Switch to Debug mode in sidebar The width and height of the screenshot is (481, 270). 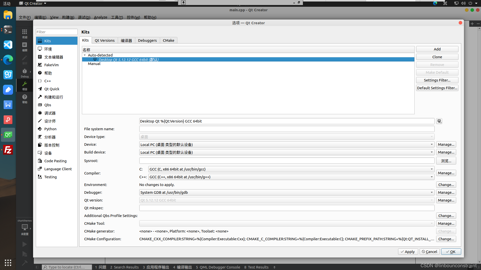point(25,73)
